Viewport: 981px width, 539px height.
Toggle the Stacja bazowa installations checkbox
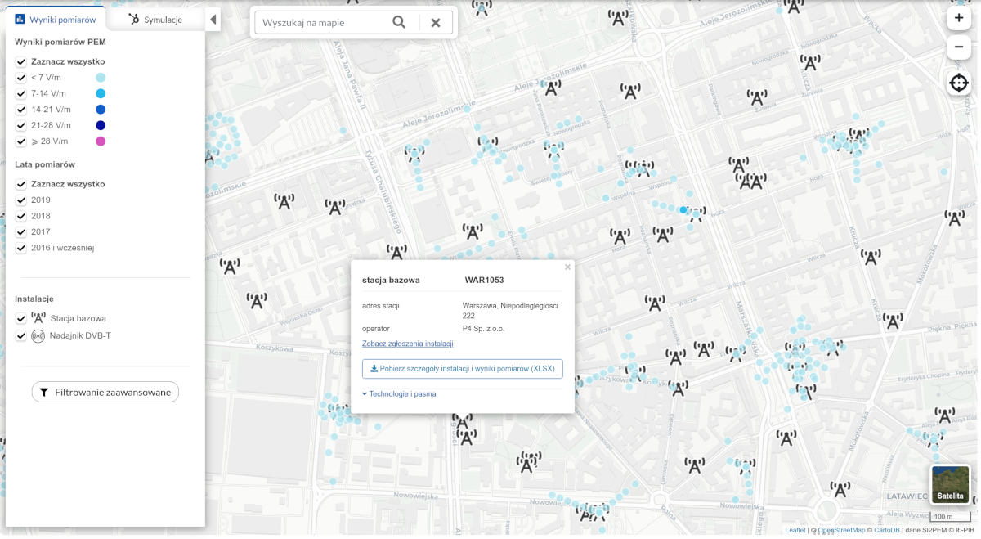[21, 319]
